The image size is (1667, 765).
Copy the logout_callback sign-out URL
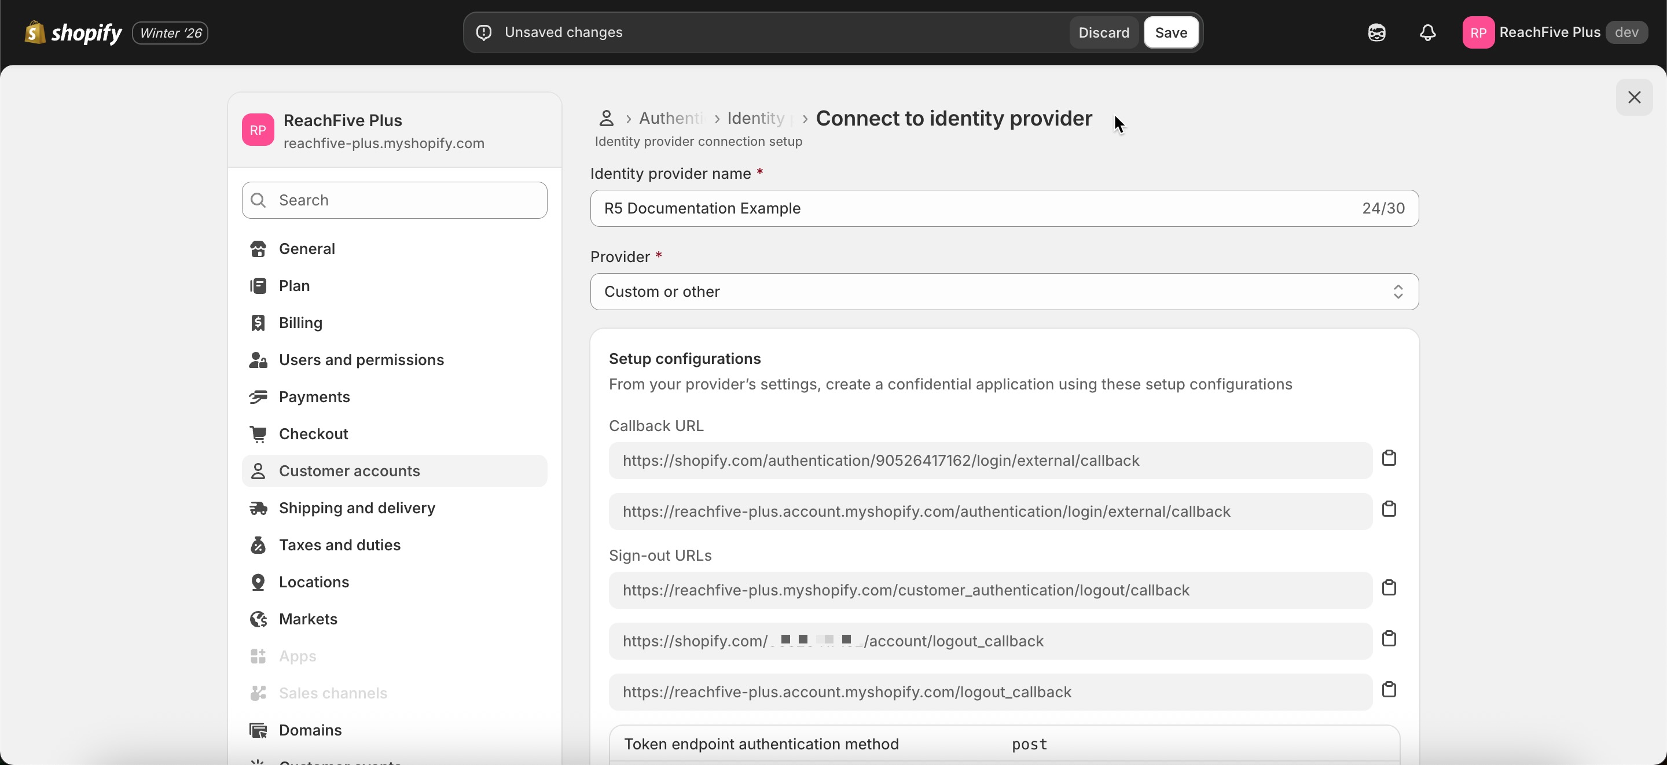1390,689
